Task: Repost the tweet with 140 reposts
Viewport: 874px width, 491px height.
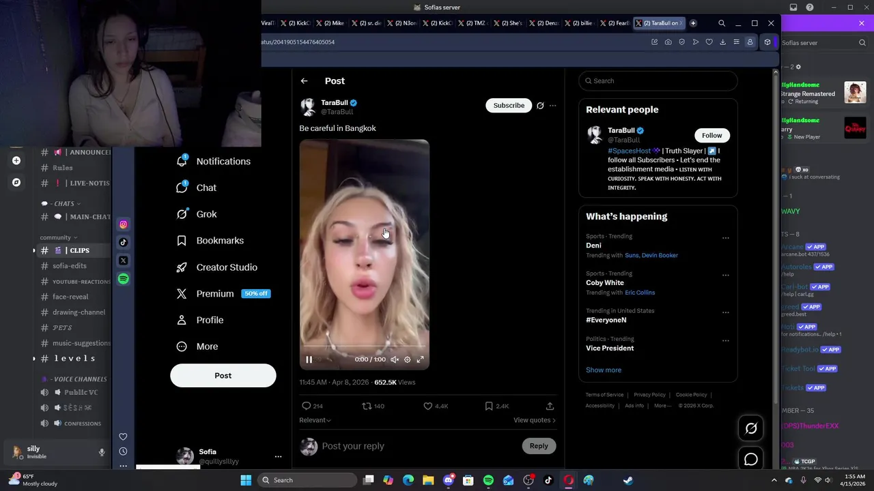Action: coord(373,406)
